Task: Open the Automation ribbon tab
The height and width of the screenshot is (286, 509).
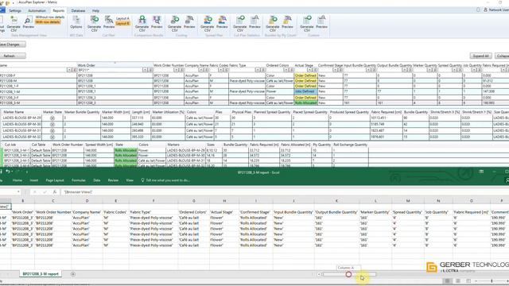Action: pos(37,10)
